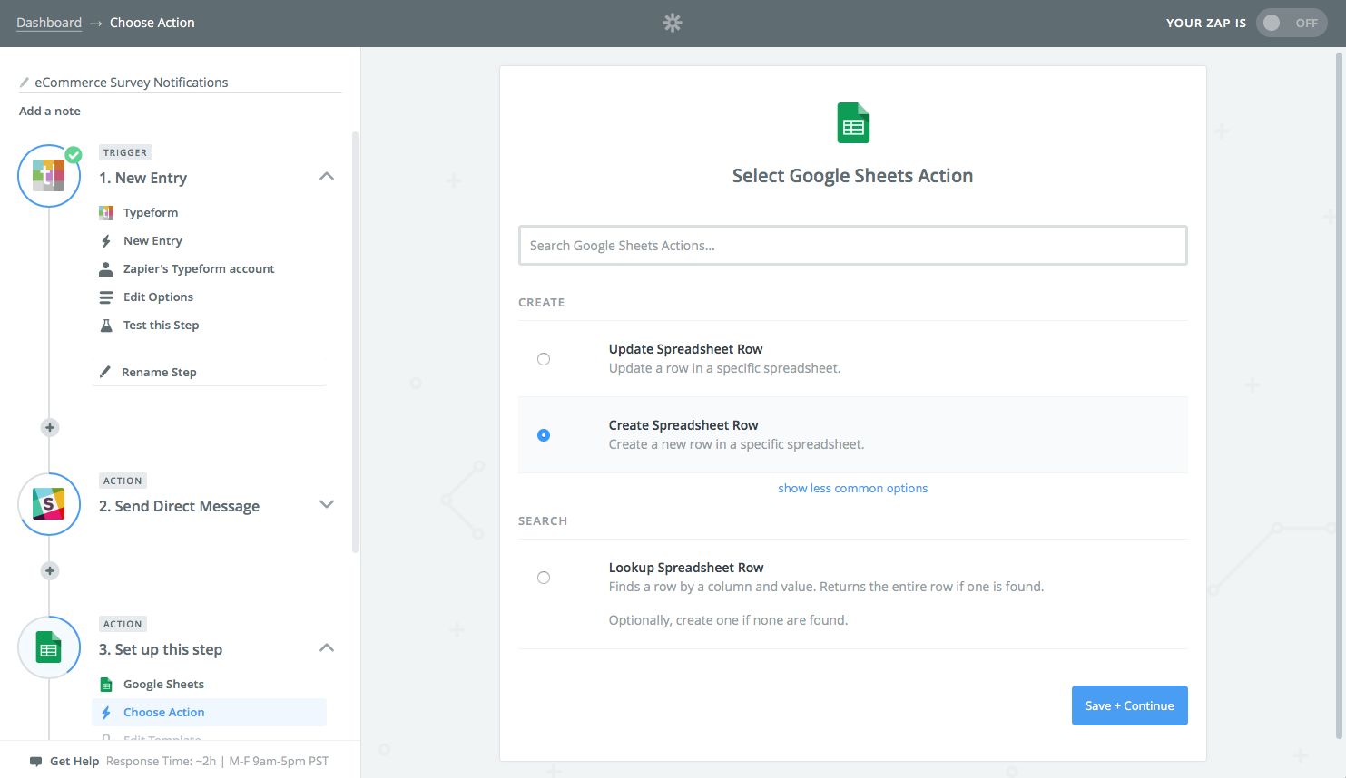Screen dimensions: 1346x778
Task: Click the flask icon for Test this Step
Action: [106, 326]
